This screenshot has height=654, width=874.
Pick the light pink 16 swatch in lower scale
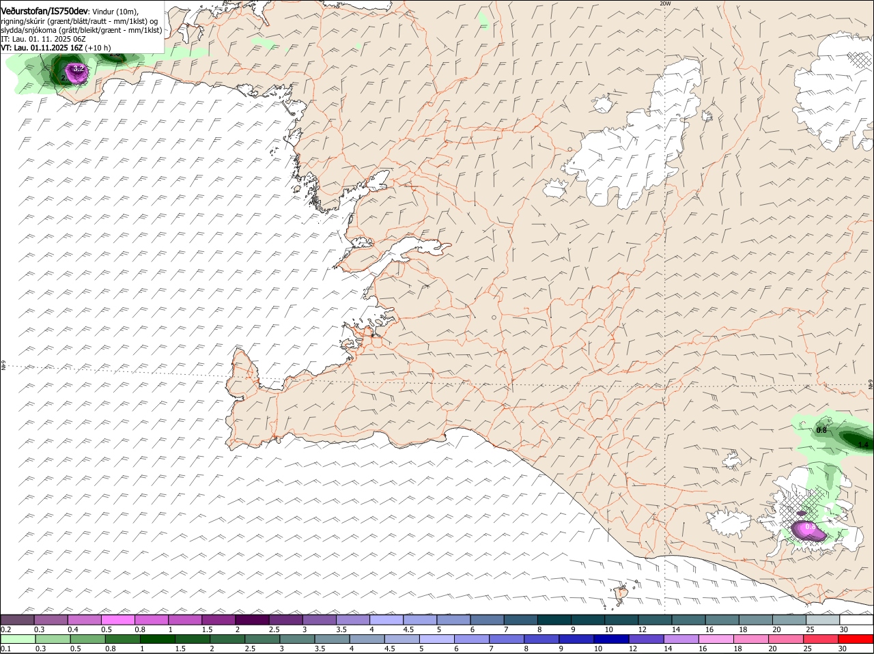click(716, 639)
